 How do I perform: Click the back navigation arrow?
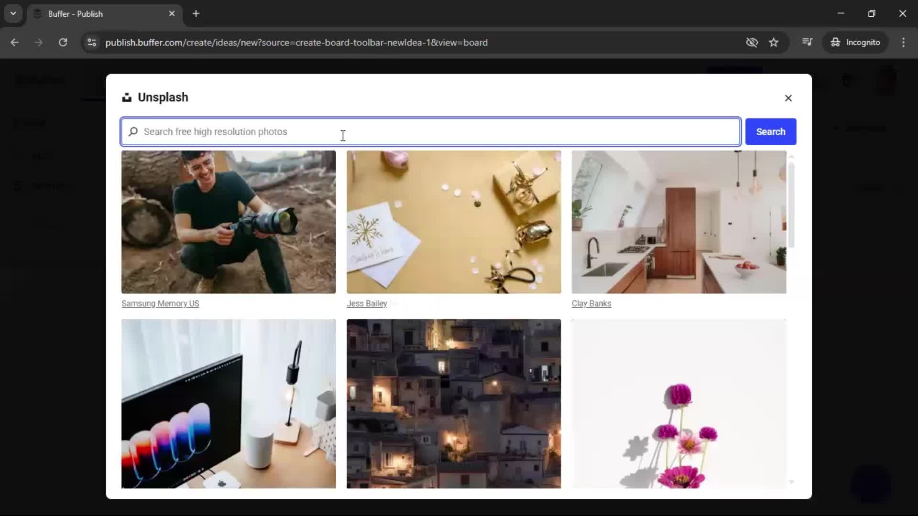click(15, 43)
